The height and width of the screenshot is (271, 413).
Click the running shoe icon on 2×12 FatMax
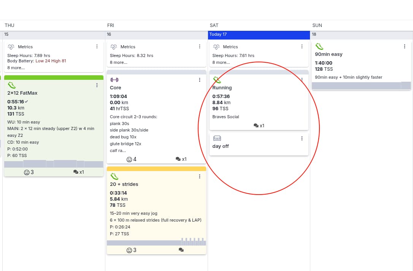tap(11, 85)
